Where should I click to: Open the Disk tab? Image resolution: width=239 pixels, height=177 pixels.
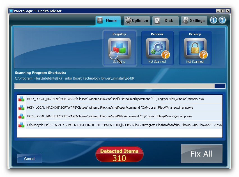tap(166, 20)
